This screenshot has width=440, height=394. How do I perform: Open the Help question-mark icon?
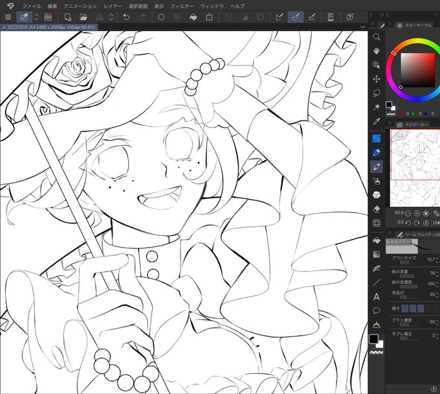pos(349,17)
